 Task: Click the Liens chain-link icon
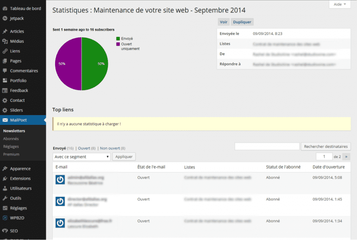[x=5, y=51]
